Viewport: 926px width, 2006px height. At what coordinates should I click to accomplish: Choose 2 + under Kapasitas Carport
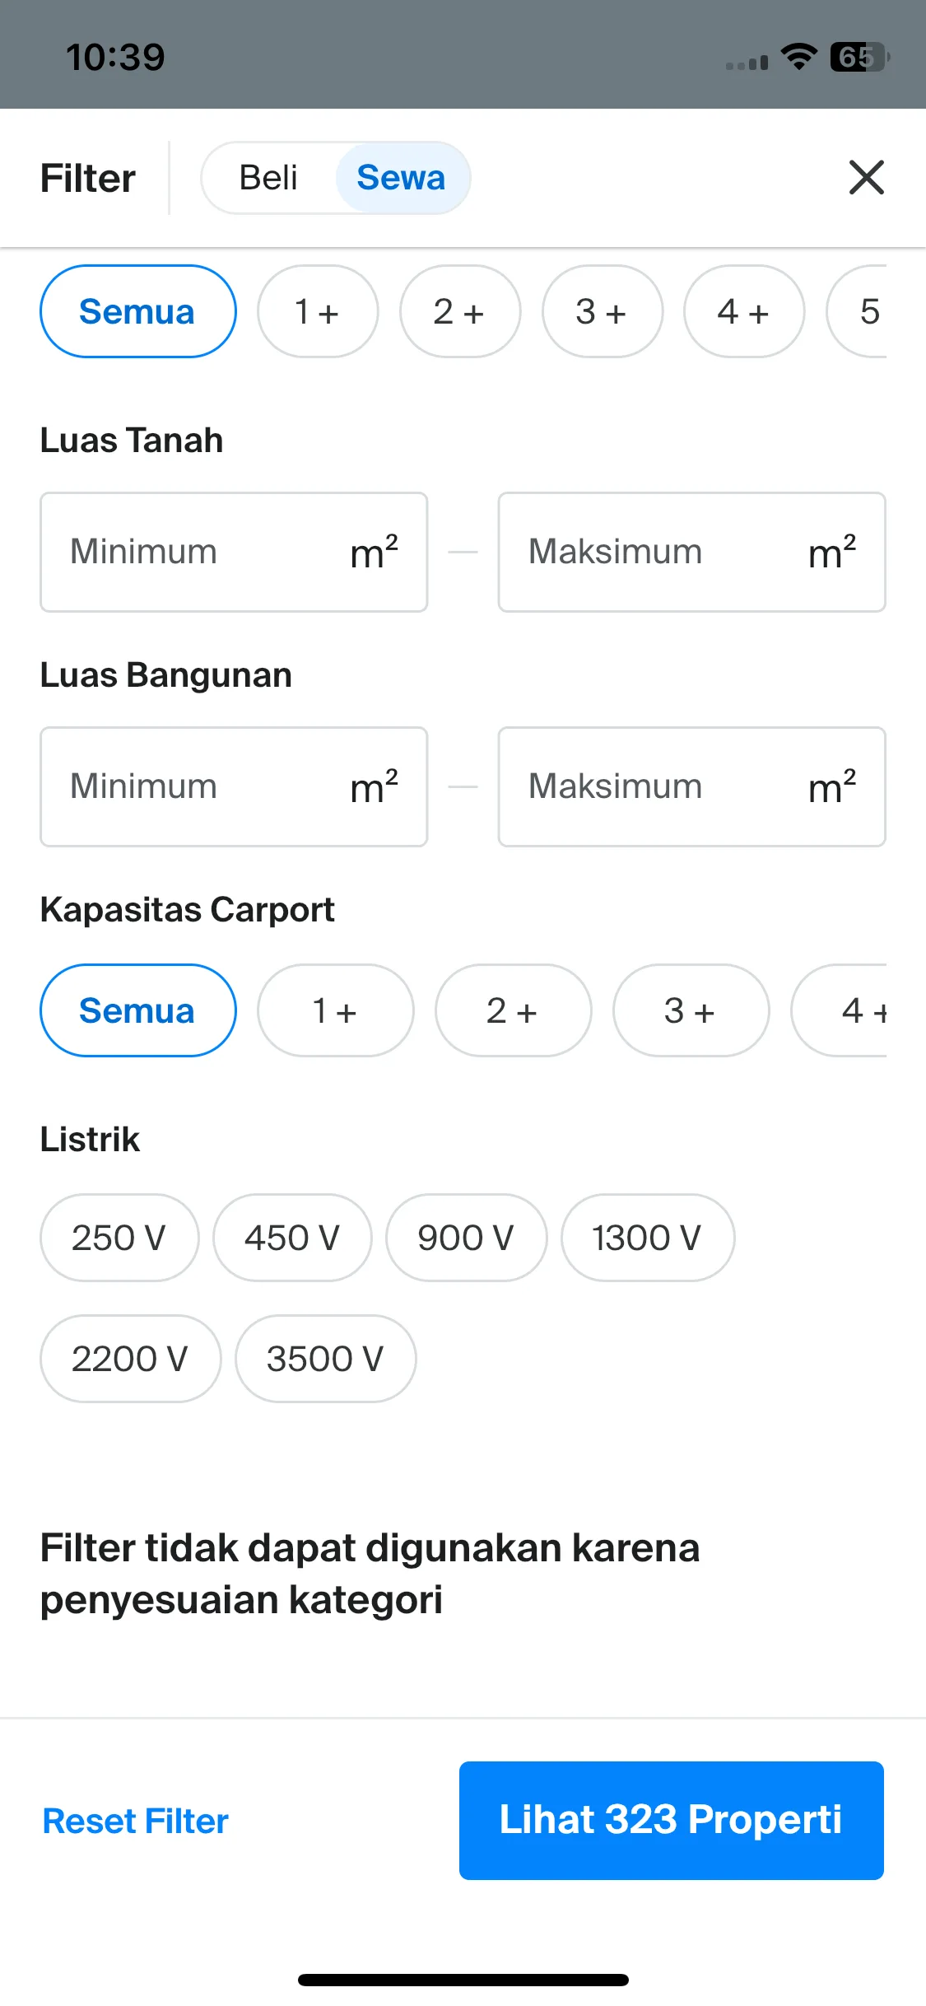[513, 1010]
